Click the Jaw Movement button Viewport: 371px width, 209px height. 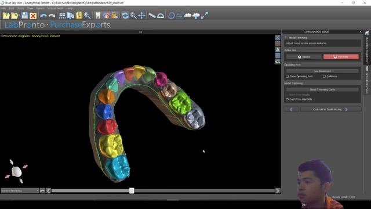tap(322, 71)
